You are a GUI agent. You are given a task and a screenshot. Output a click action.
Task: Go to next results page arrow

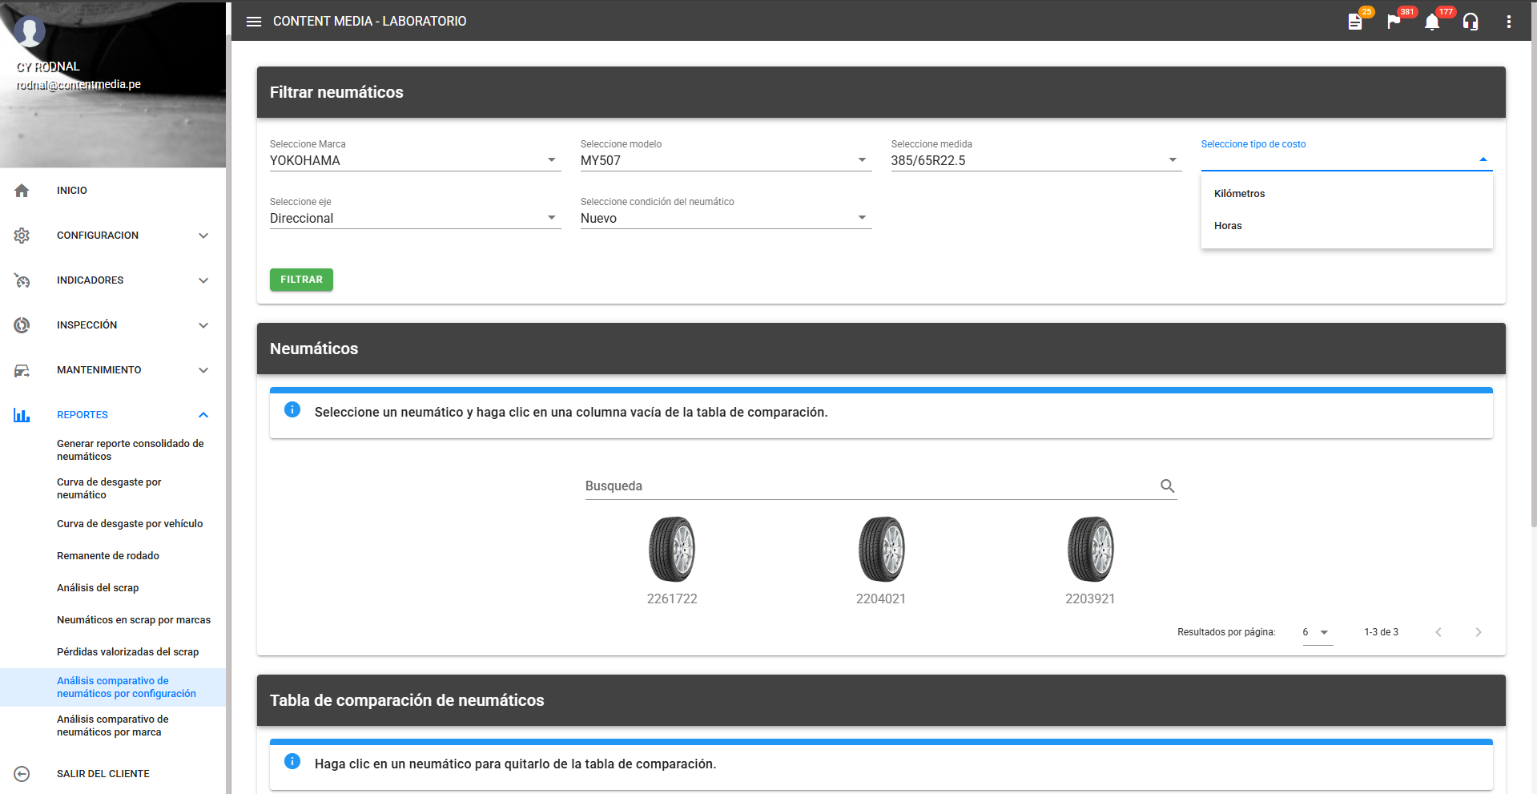click(x=1478, y=632)
